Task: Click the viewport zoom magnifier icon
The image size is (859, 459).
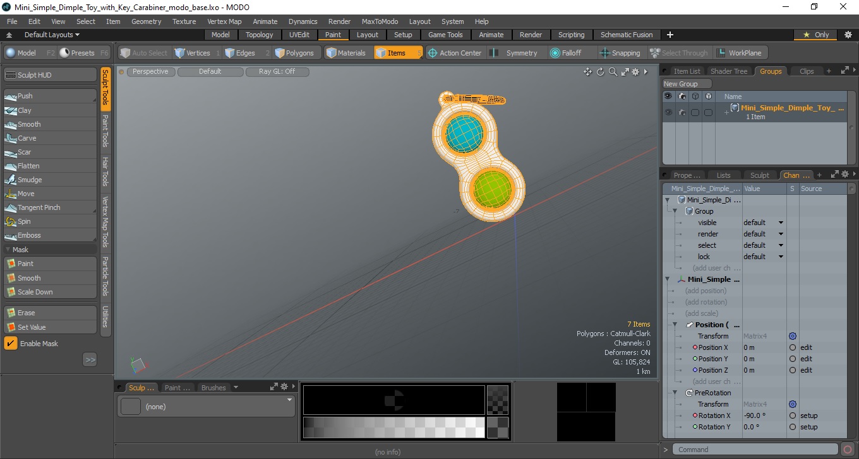Action: click(x=613, y=72)
